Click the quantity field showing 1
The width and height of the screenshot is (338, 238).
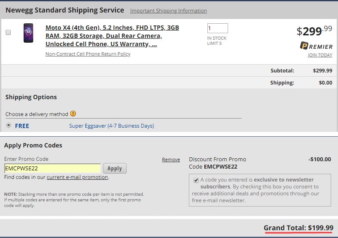[x=217, y=28]
